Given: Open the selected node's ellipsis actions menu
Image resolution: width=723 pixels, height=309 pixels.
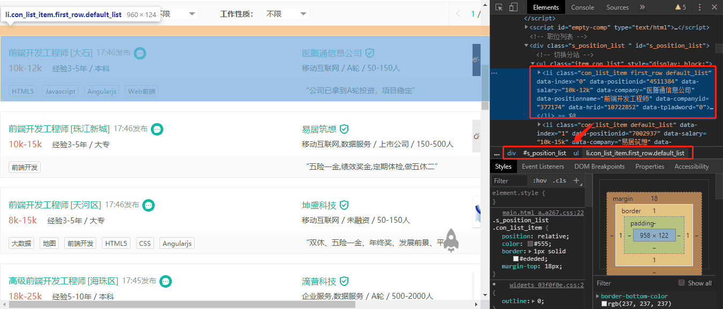Looking at the screenshot, I should 494,72.
